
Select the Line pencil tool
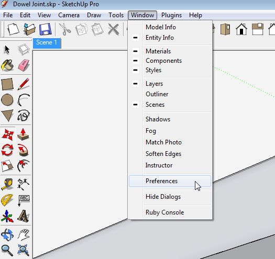click(24, 84)
